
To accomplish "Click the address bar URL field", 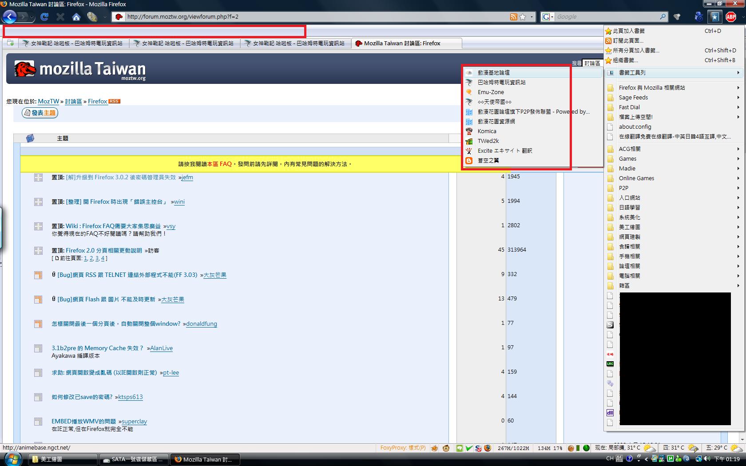I will point(311,17).
